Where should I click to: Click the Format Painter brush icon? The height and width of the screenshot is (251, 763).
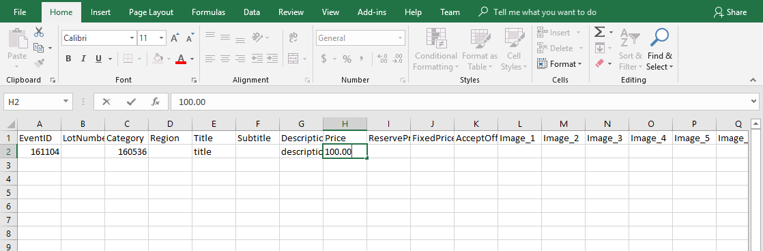tap(39, 63)
